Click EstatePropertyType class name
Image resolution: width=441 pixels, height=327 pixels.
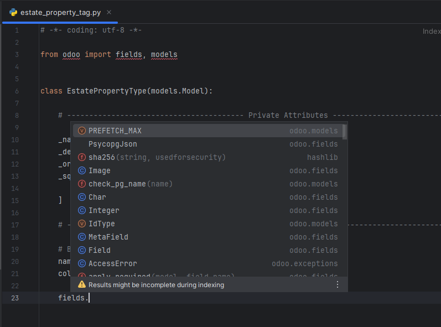(107, 91)
